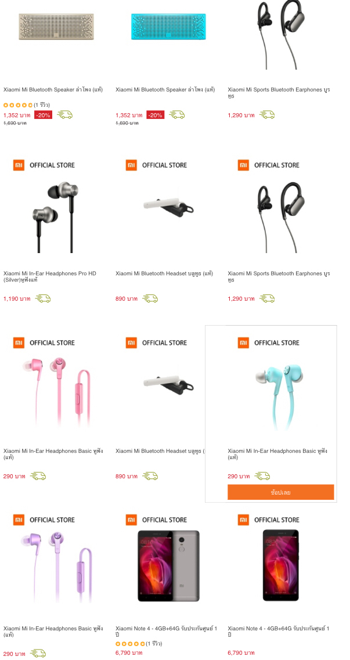Click the delivery truck icon beside the teal earphones' price
Screen dimensions: 350x660
(262, 476)
